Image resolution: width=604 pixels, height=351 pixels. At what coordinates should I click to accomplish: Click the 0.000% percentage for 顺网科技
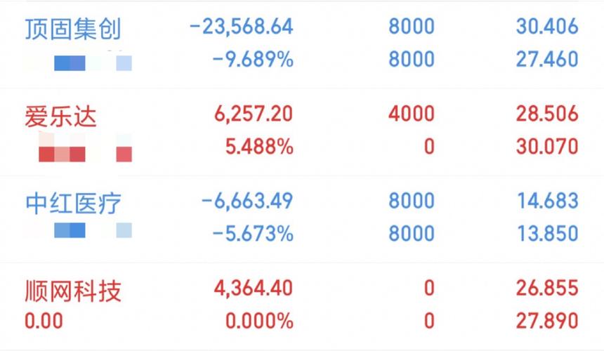[x=259, y=322]
